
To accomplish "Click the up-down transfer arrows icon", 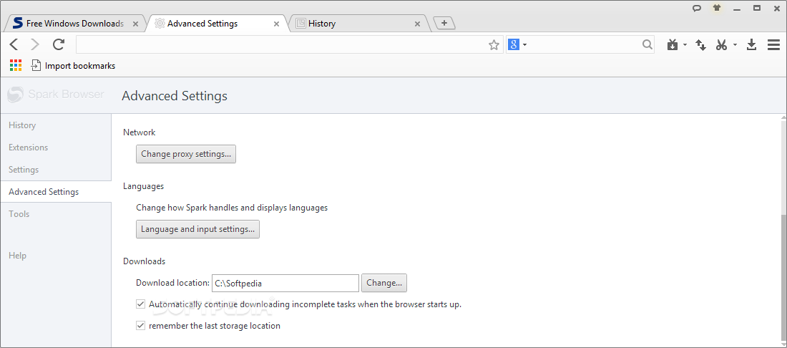I will click(x=700, y=45).
